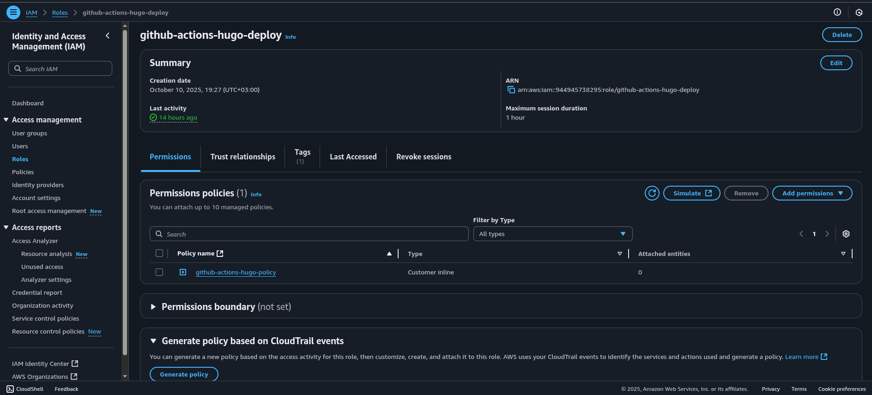
Task: Open Identity providers in the sidebar
Action: (38, 185)
